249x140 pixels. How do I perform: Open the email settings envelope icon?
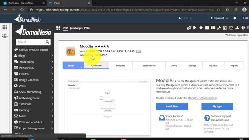[231, 28]
